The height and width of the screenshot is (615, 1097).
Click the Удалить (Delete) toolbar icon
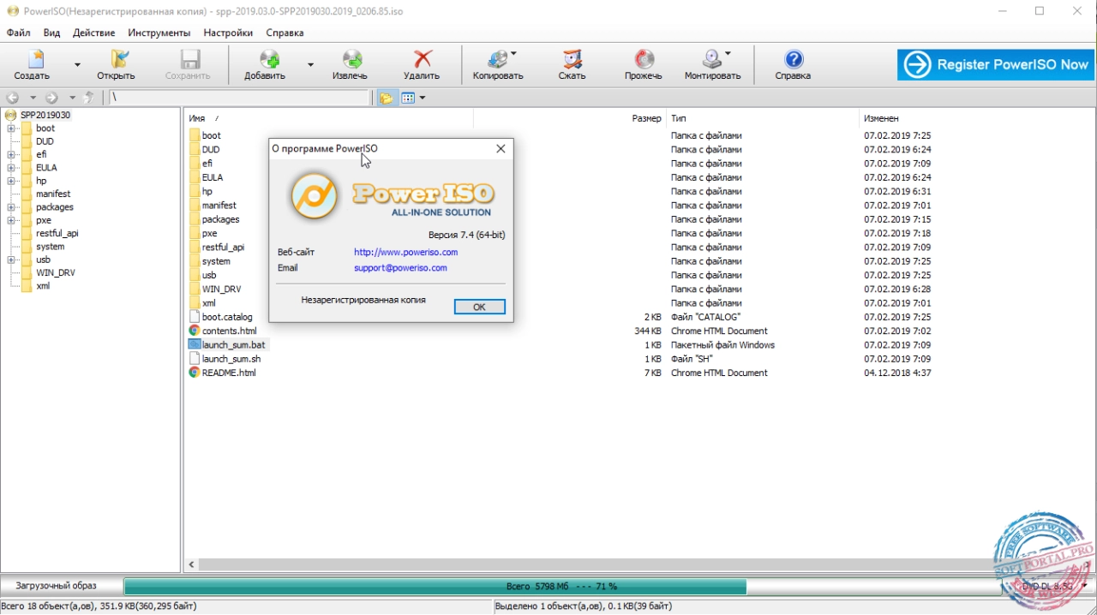422,65
